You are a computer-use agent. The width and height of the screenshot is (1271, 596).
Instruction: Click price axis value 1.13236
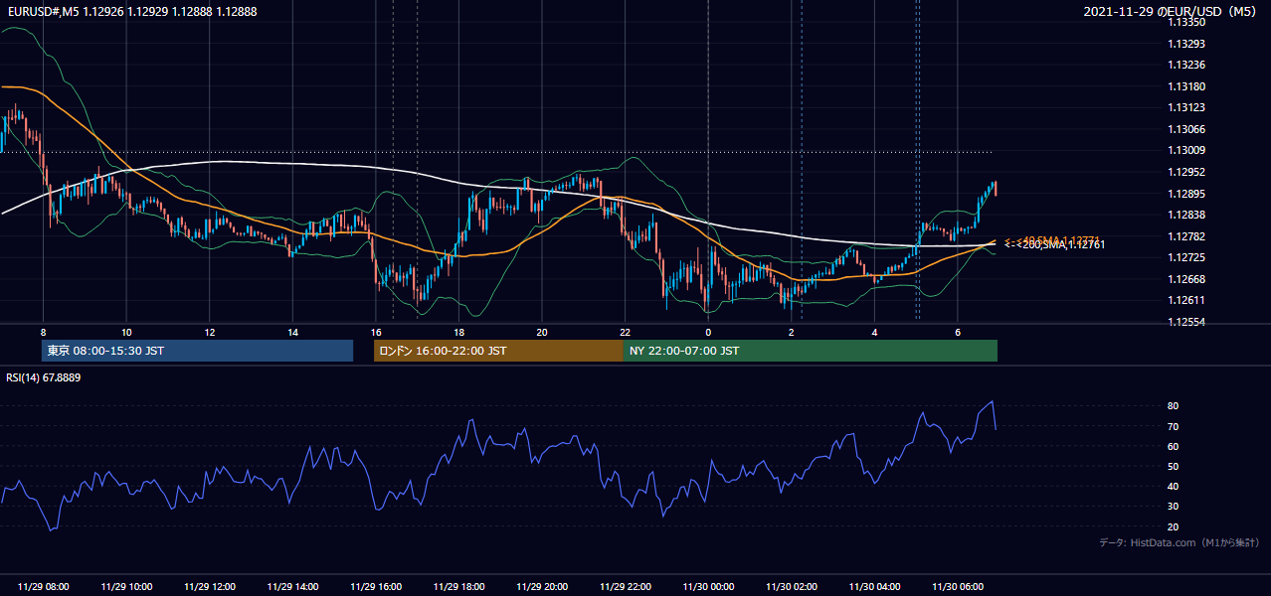click(1186, 65)
